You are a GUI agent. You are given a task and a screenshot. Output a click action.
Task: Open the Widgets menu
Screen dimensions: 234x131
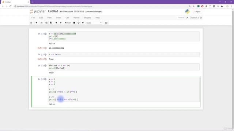coord(87,17)
